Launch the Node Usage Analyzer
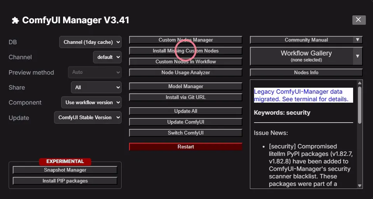Image resolution: width=373 pixels, height=199 pixels. coord(186,73)
